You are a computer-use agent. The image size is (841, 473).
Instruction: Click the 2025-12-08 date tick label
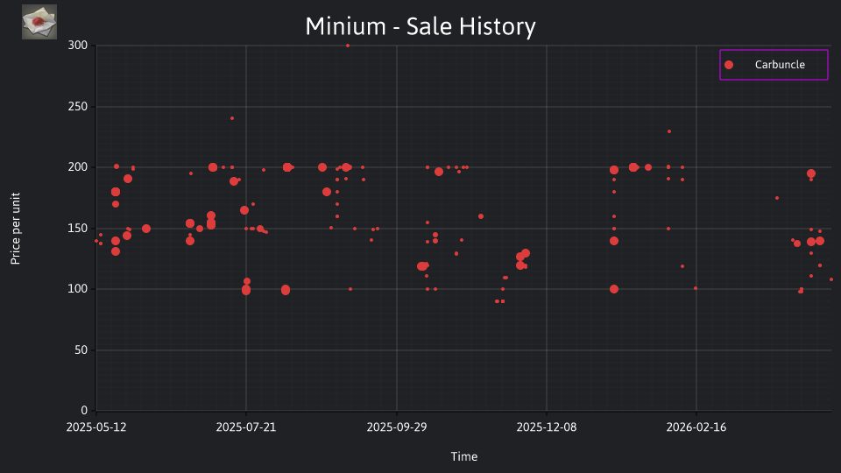point(547,427)
